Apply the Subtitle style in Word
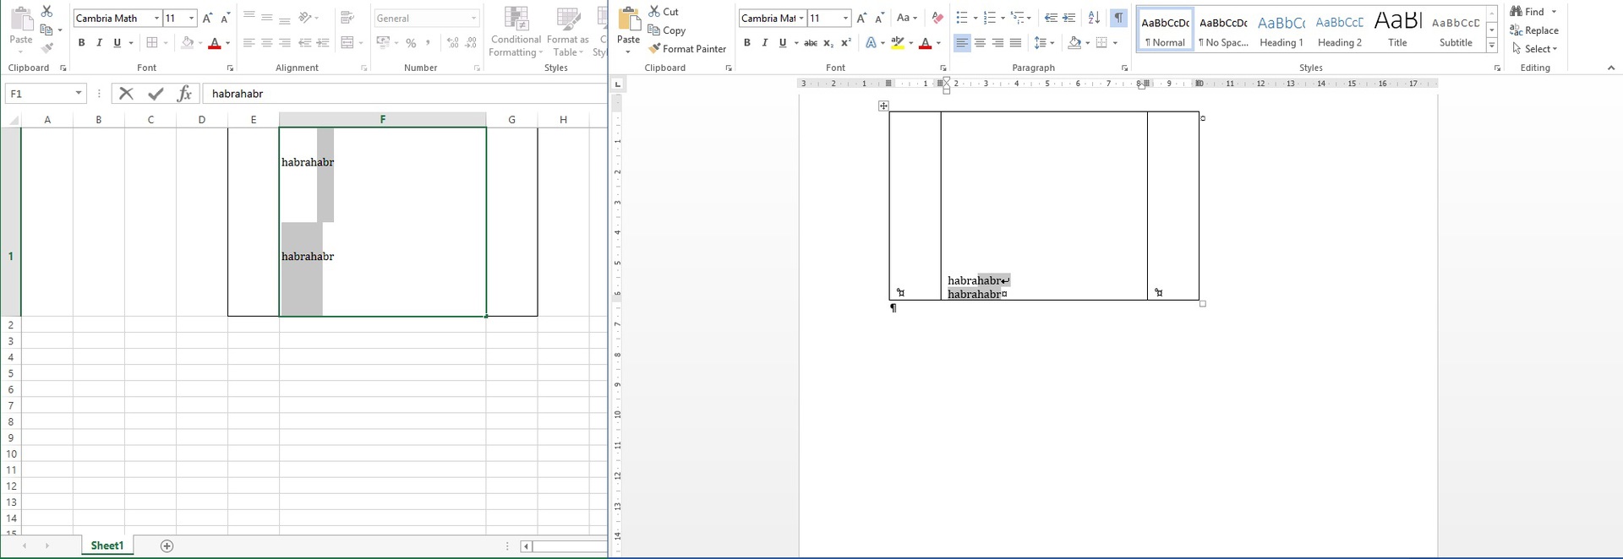Image resolution: width=1623 pixels, height=559 pixels. pyautogui.click(x=1456, y=30)
